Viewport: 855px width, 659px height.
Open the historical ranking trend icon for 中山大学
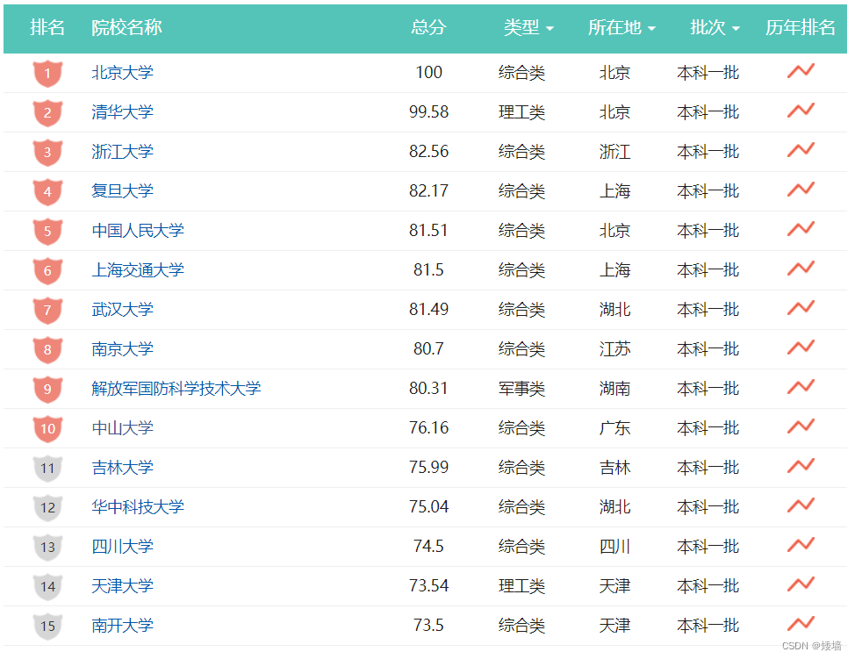[x=801, y=426]
